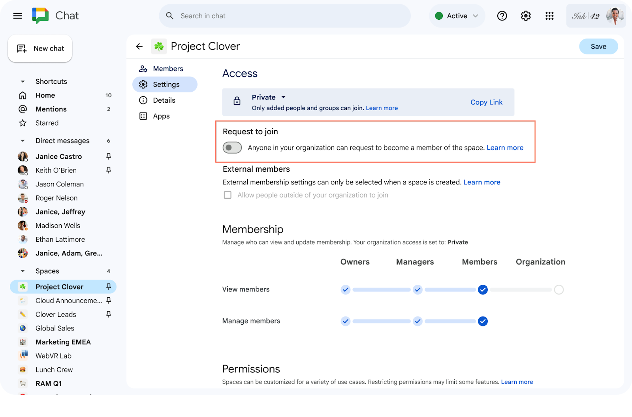
Task: Switch to the Members tab
Action: click(x=167, y=68)
